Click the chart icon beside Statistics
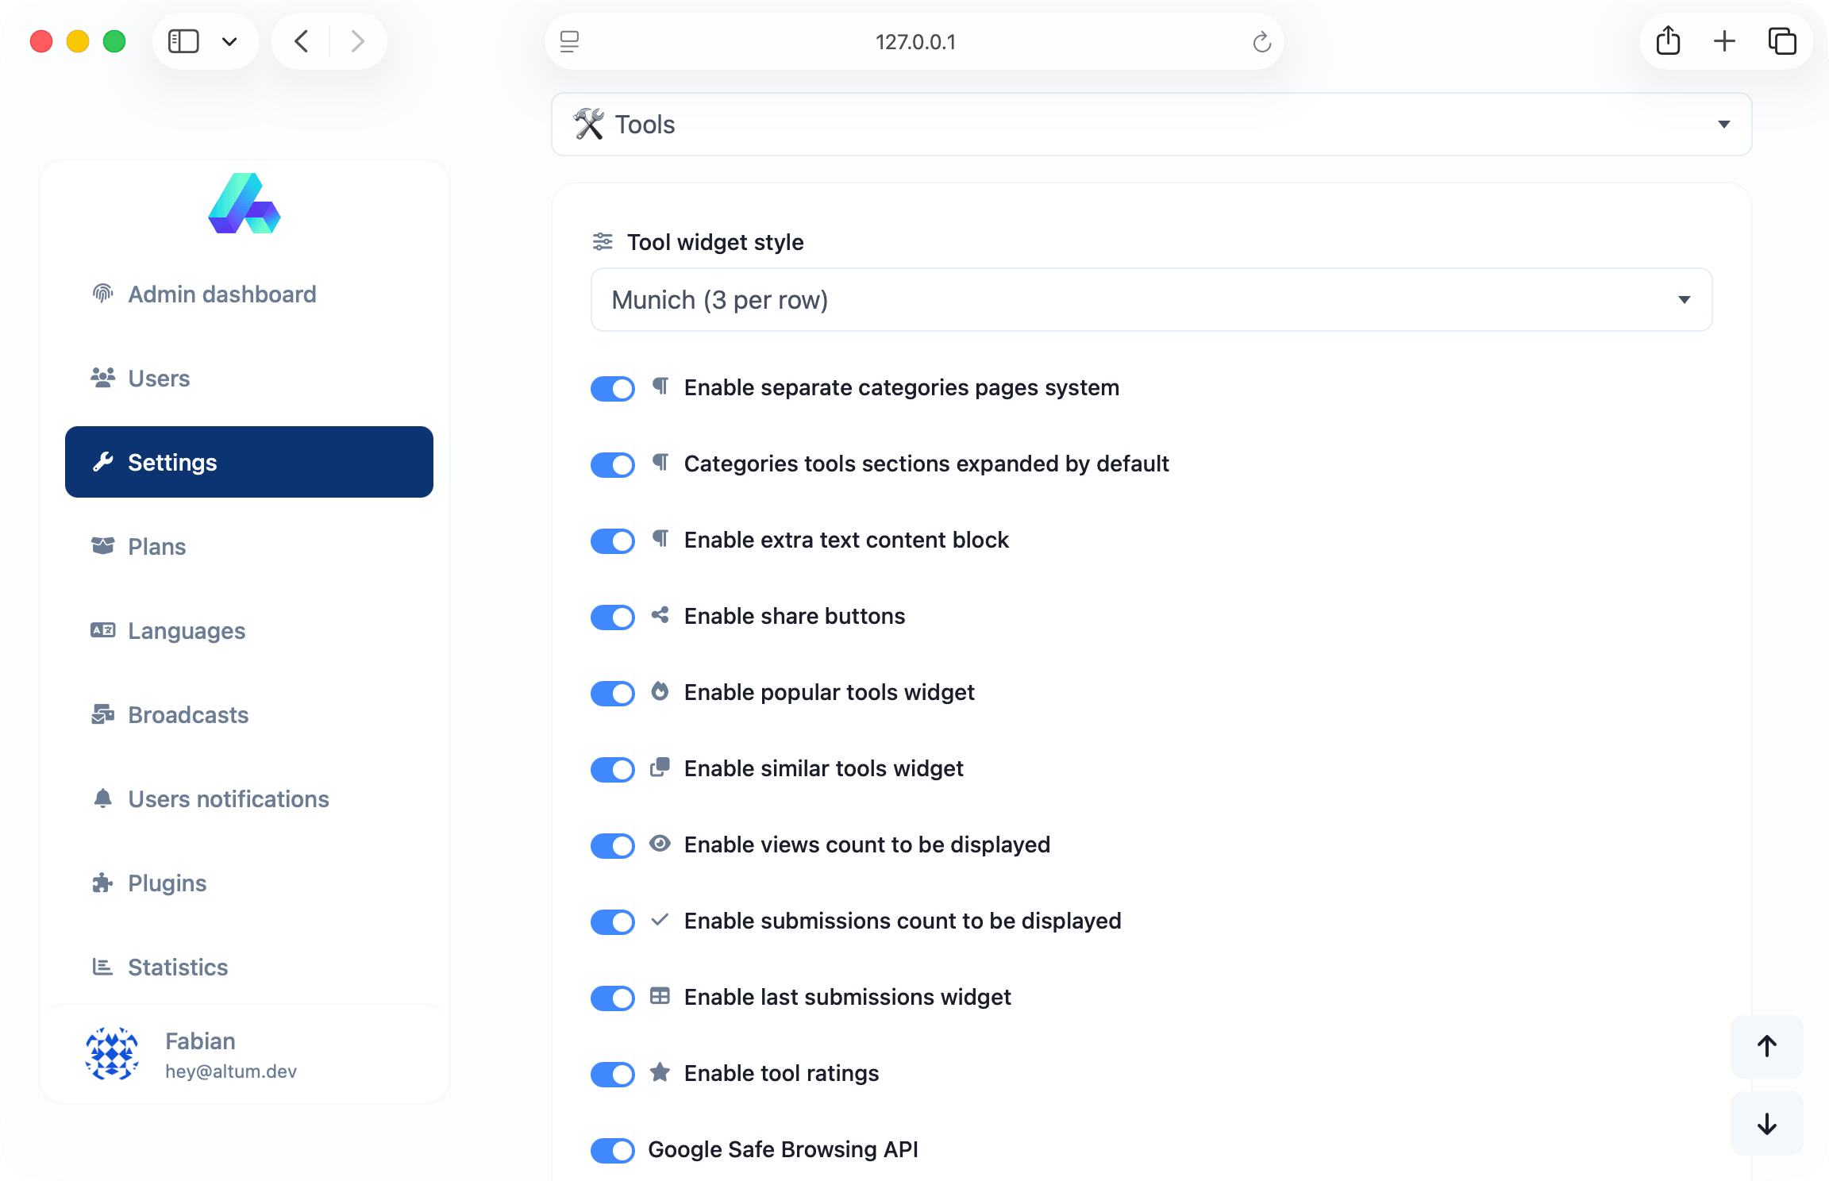 (x=102, y=967)
